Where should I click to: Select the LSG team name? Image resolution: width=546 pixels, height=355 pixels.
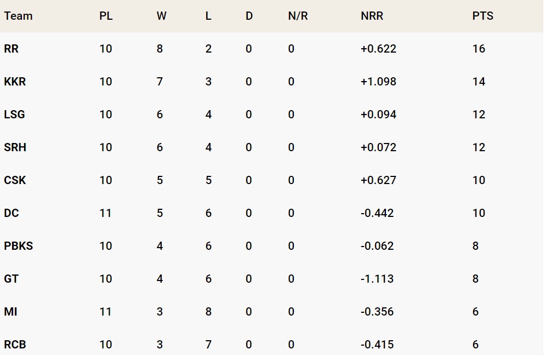pos(14,114)
